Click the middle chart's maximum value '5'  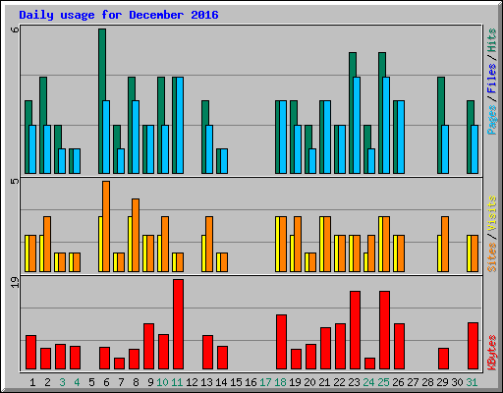click(15, 181)
